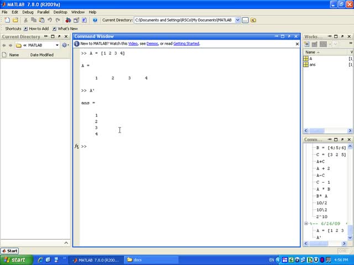Click the Open File folder icon
The width and height of the screenshot is (354, 265).
pyautogui.click(x=15, y=20)
